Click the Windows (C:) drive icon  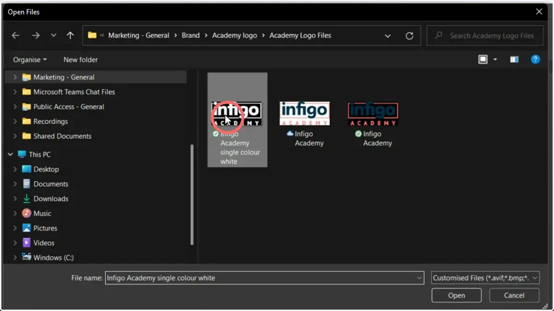(27, 257)
